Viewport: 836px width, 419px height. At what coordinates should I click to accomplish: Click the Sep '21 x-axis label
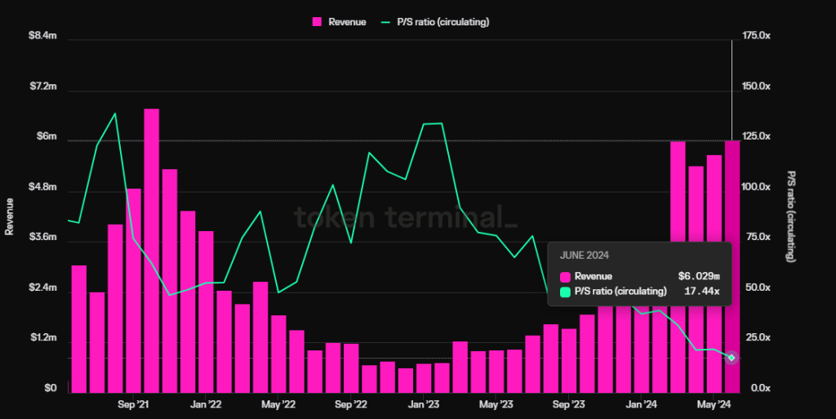(133, 404)
